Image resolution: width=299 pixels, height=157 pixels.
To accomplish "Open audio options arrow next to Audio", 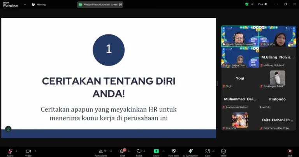I will coord(16,151).
